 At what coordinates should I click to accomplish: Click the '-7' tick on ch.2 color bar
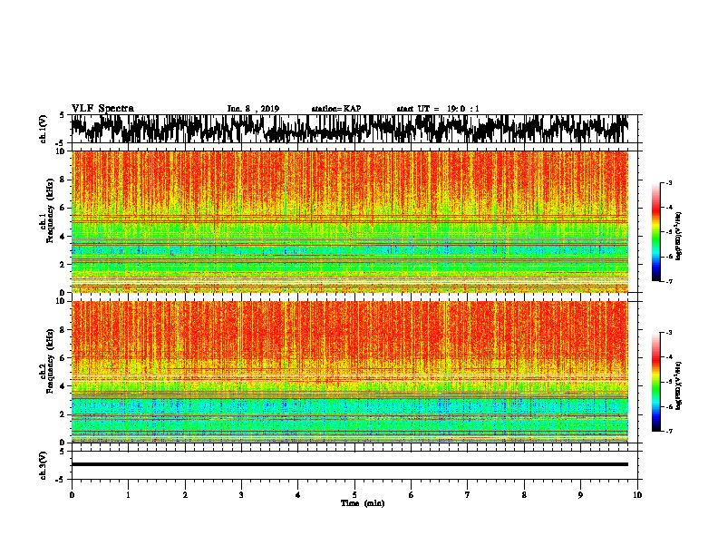[x=669, y=431]
